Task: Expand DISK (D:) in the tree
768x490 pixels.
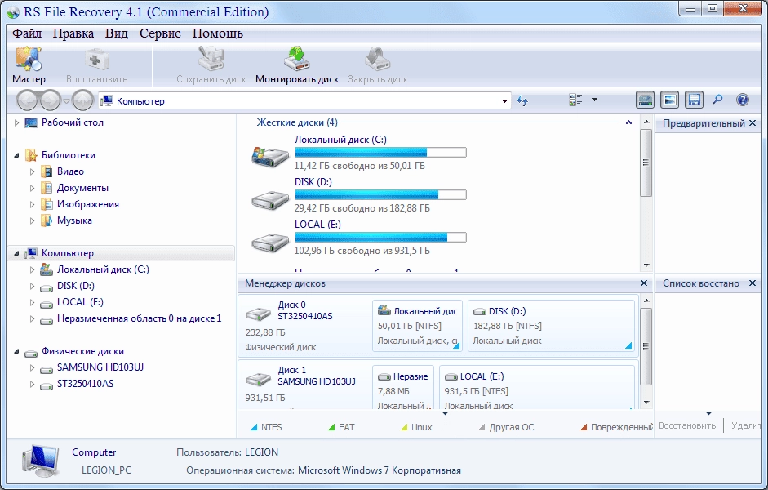Action: (x=33, y=286)
